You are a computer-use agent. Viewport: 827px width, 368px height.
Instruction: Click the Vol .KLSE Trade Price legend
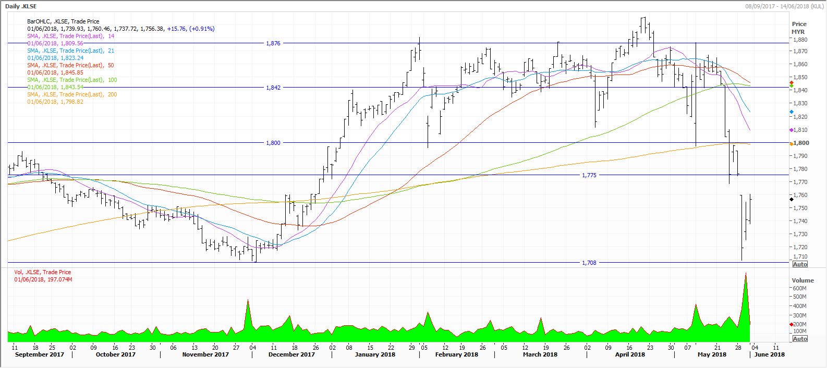pyautogui.click(x=43, y=272)
